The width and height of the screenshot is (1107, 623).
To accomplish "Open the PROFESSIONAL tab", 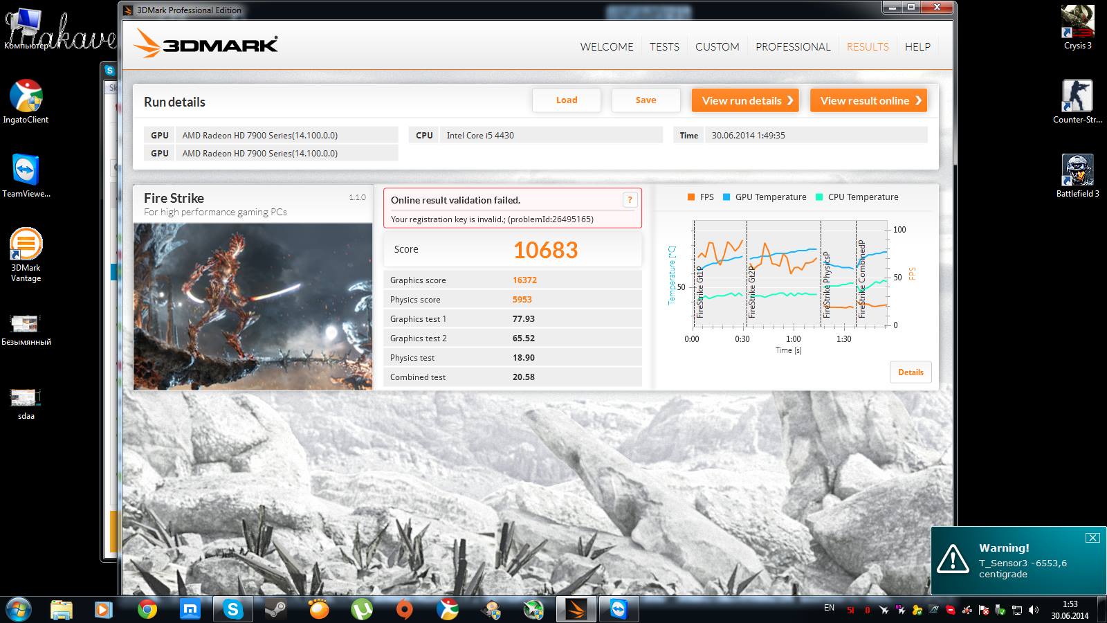I will coord(793,46).
